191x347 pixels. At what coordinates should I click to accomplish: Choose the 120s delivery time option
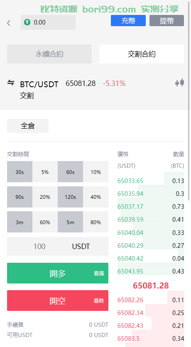pyautogui.click(x=71, y=197)
